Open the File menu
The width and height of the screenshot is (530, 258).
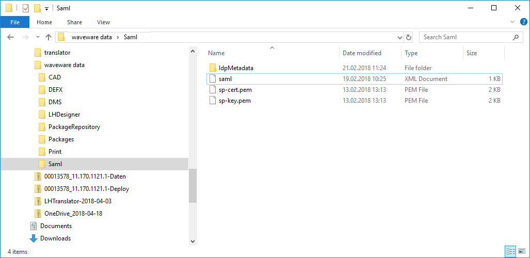pos(15,22)
